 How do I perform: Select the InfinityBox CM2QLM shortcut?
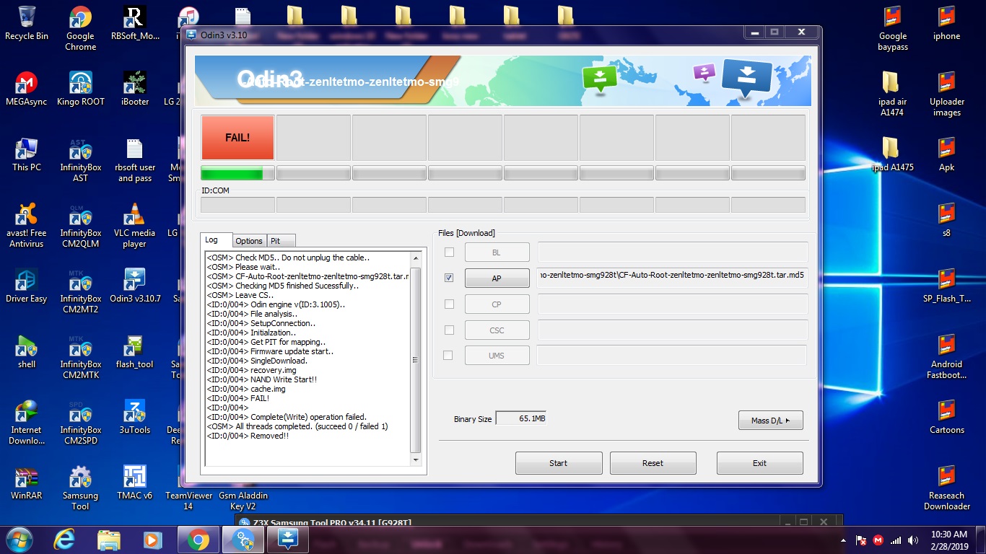(81, 225)
